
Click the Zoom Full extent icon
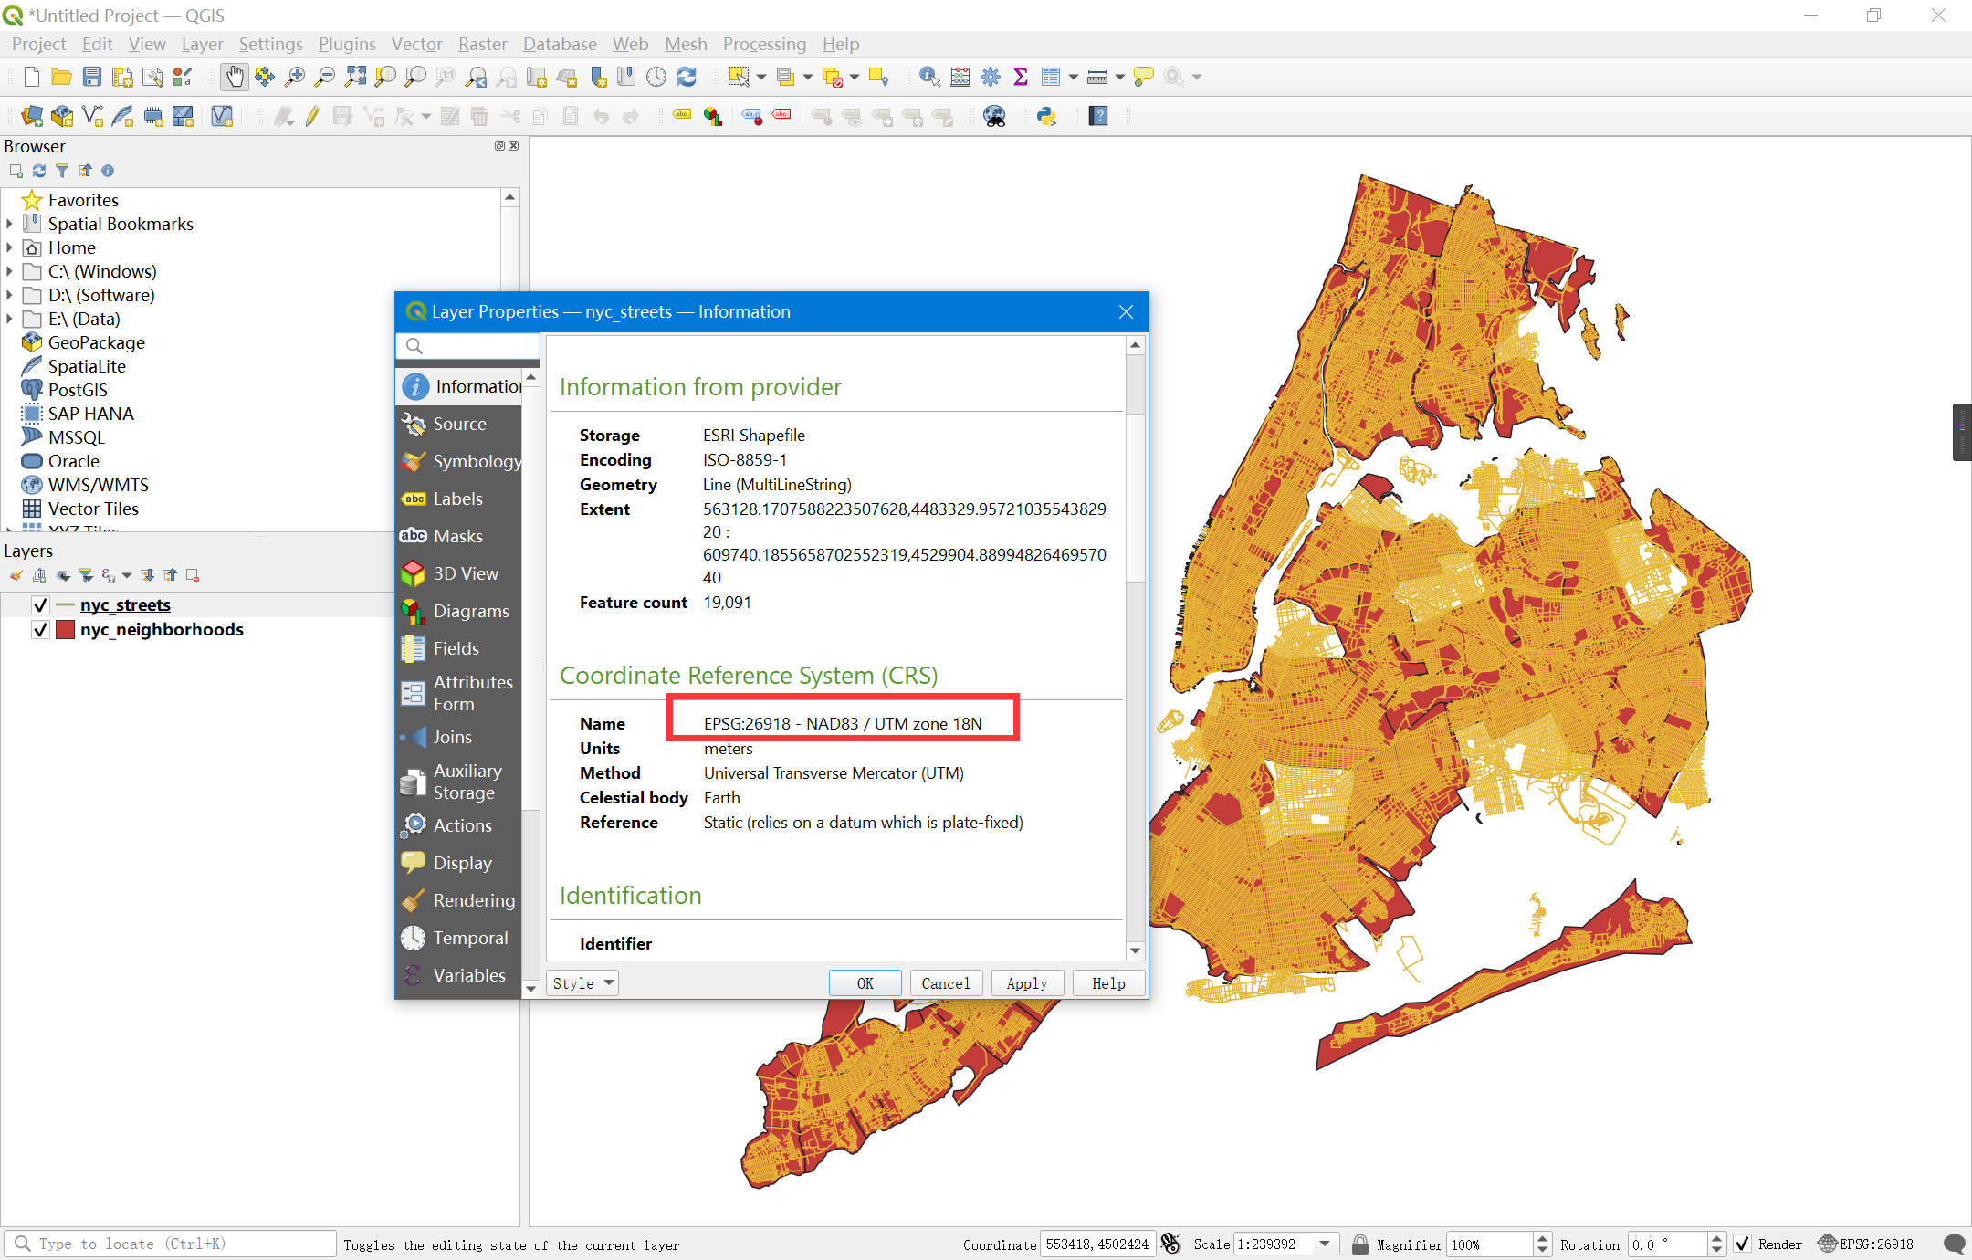355,77
